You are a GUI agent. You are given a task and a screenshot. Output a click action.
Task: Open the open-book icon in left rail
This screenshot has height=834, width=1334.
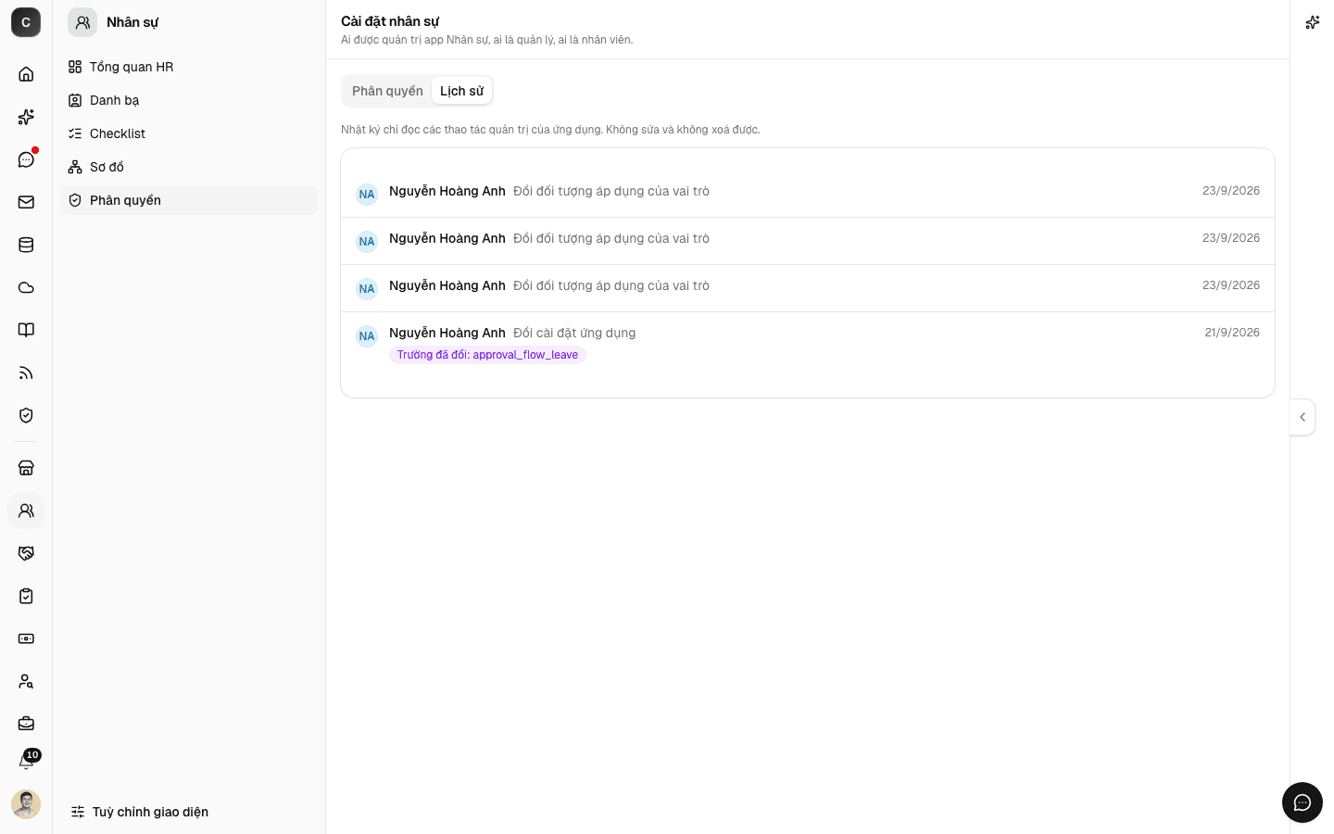(x=26, y=330)
